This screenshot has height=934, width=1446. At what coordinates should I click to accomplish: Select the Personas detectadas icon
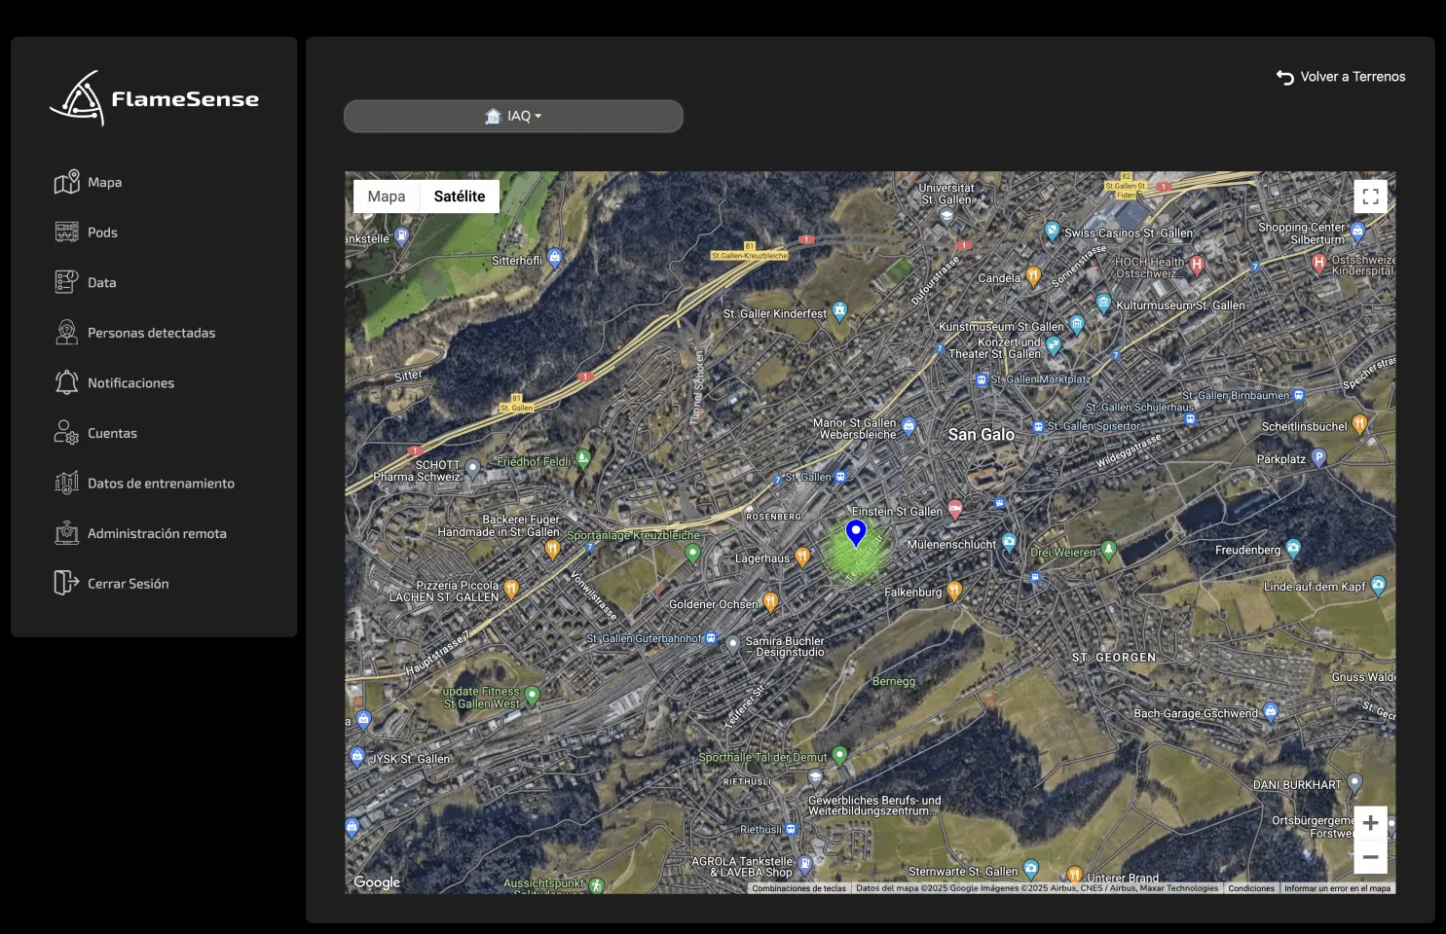tap(66, 333)
